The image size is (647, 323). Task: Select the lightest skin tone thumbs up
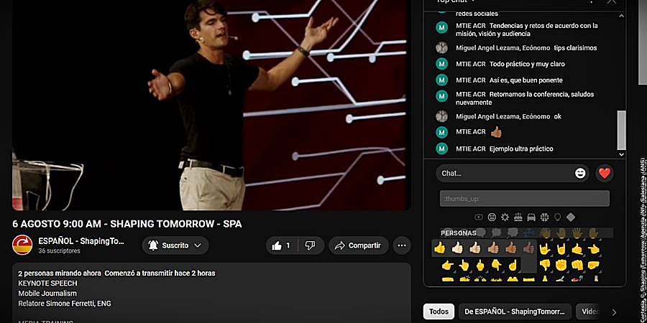click(457, 248)
